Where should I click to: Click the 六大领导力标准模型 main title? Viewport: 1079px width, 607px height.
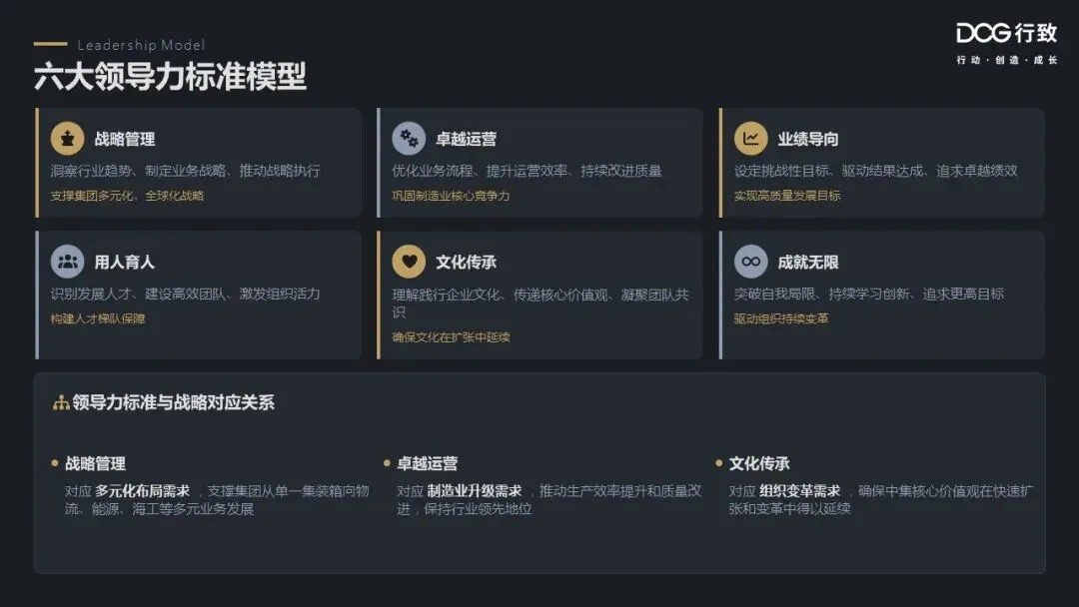point(170,76)
